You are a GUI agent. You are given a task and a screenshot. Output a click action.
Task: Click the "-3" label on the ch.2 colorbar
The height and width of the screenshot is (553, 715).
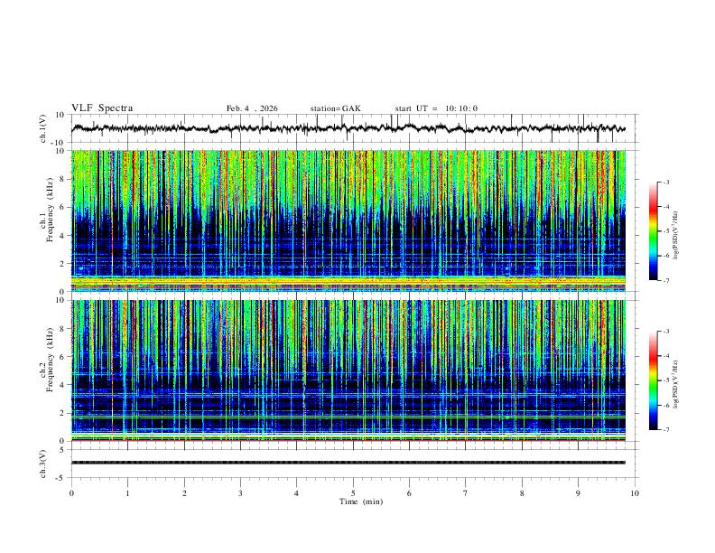coord(665,332)
